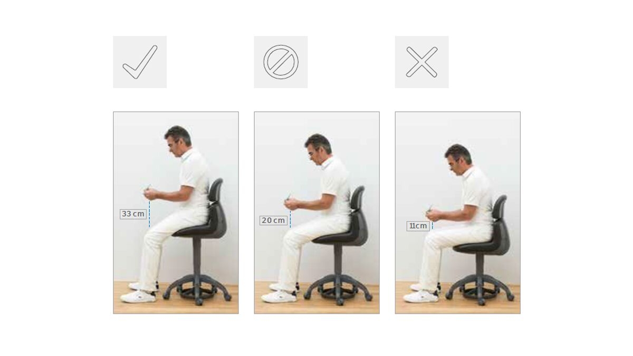633x356 pixels.
Task: Click the prohibited circle-slash icon
Action: click(x=281, y=62)
